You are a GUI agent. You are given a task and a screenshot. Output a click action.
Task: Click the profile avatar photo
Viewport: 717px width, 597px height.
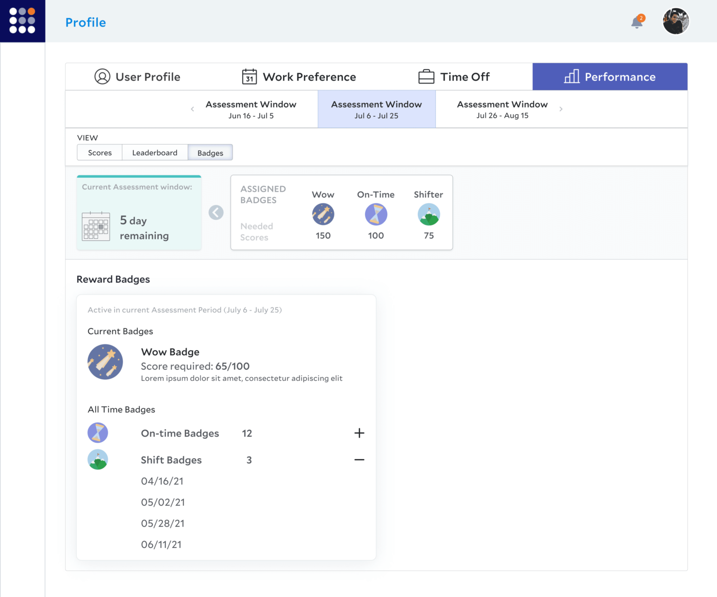click(676, 21)
